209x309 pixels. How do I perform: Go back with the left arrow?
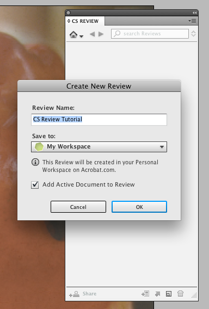[x=93, y=34]
